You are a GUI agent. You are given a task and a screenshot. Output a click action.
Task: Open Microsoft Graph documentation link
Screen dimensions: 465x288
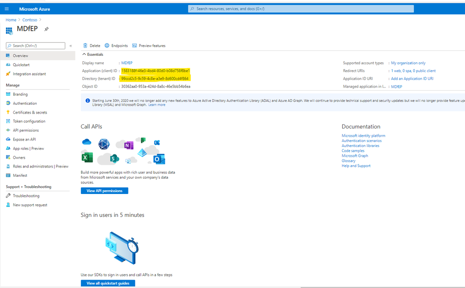point(355,156)
